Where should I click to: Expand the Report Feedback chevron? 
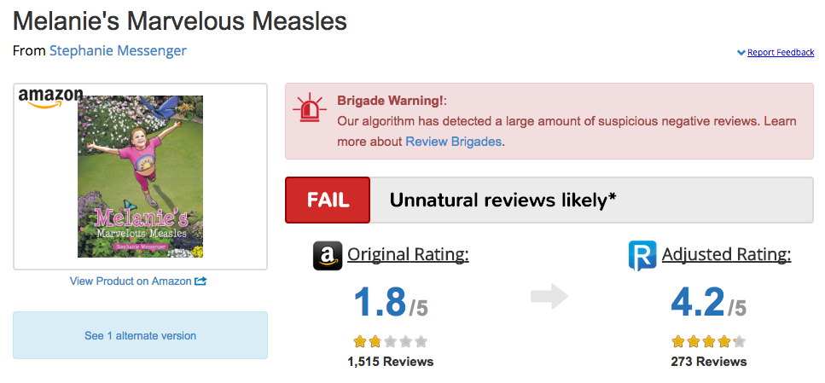(x=741, y=52)
